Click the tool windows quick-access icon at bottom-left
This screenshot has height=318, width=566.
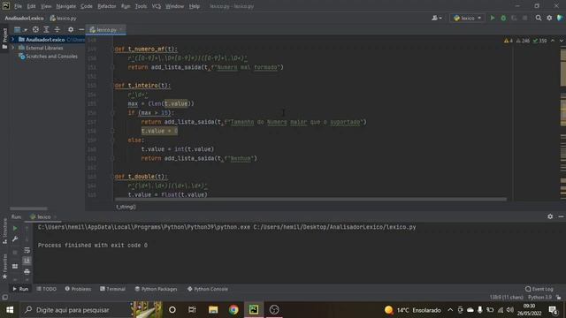4,298
